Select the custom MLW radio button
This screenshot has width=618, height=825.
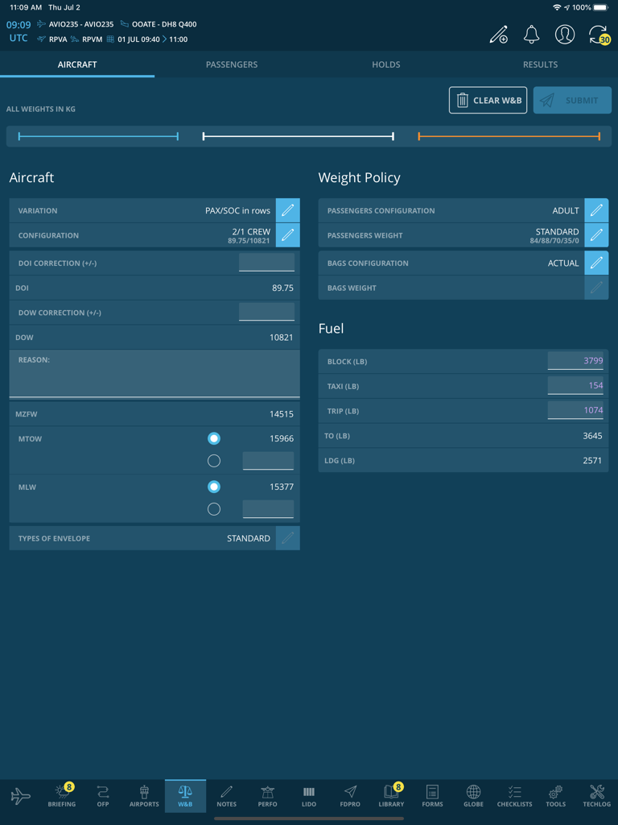coord(214,509)
